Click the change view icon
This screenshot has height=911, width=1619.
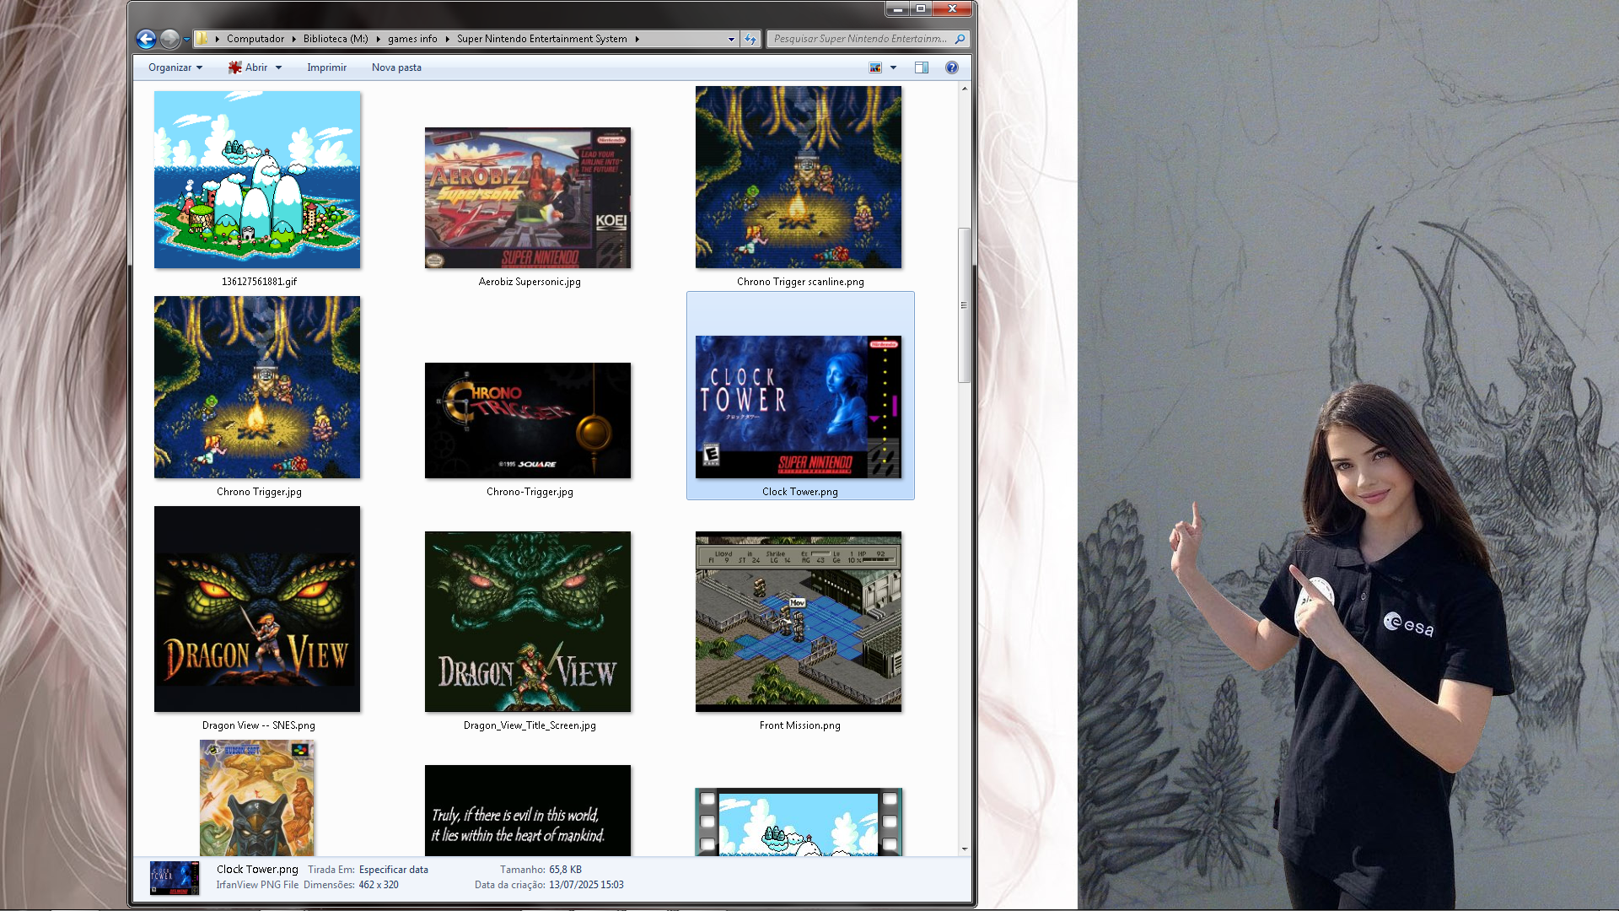click(x=875, y=67)
